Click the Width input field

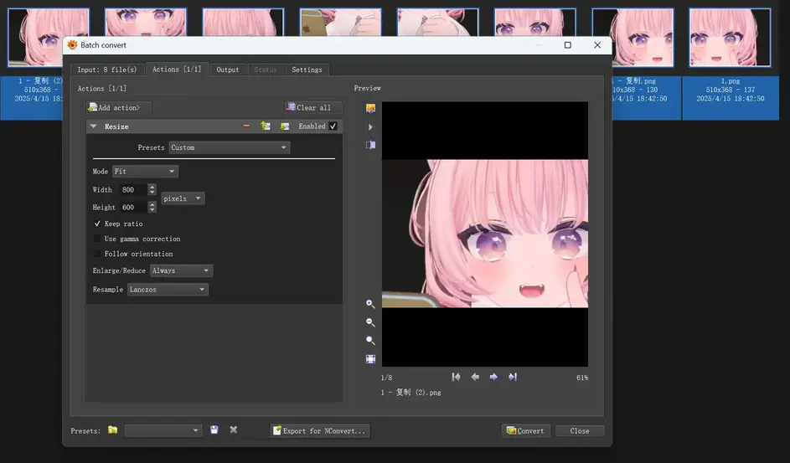[132, 190]
